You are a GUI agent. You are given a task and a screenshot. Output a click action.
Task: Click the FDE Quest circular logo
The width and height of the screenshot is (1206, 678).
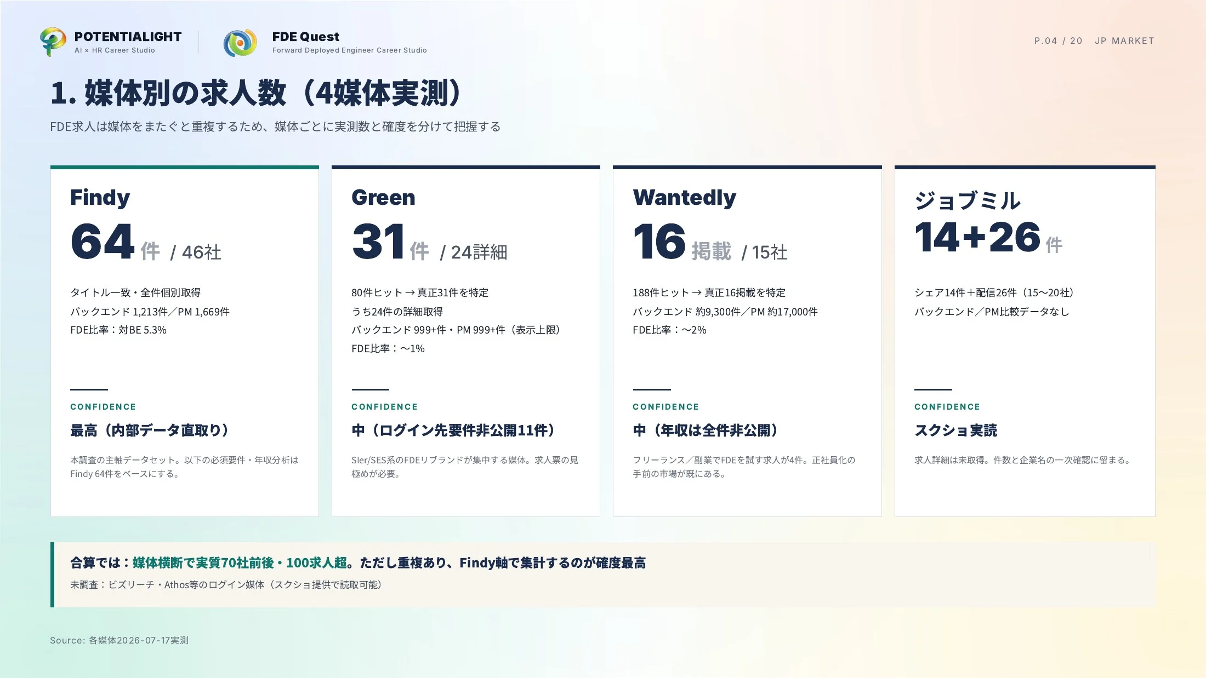[x=240, y=43]
